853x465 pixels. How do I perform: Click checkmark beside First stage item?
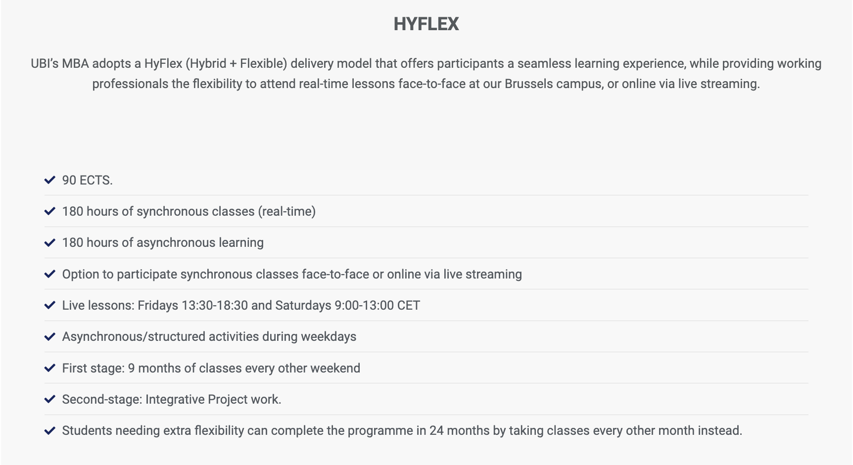coord(49,368)
